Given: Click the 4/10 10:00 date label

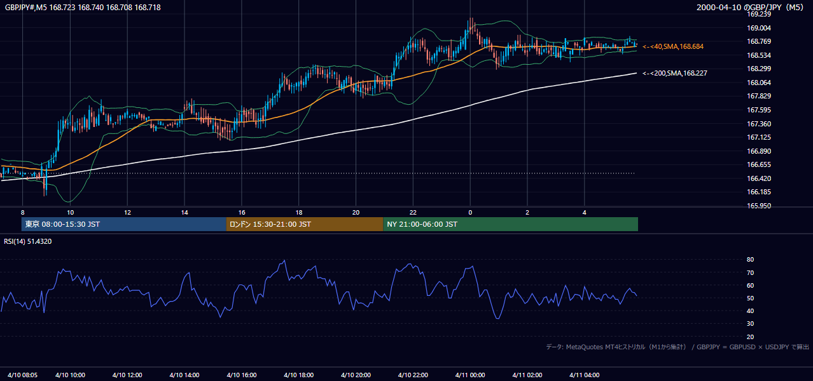Looking at the screenshot, I should tap(70, 375).
